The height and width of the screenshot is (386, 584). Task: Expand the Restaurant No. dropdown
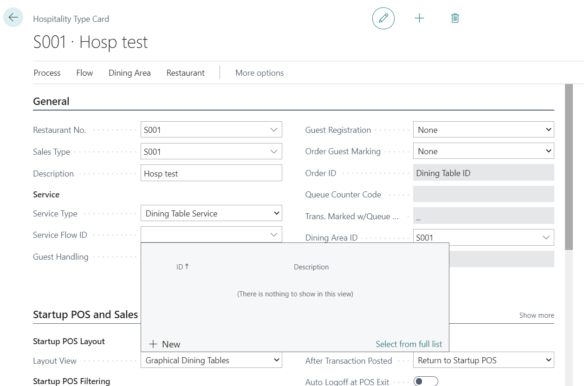point(274,130)
